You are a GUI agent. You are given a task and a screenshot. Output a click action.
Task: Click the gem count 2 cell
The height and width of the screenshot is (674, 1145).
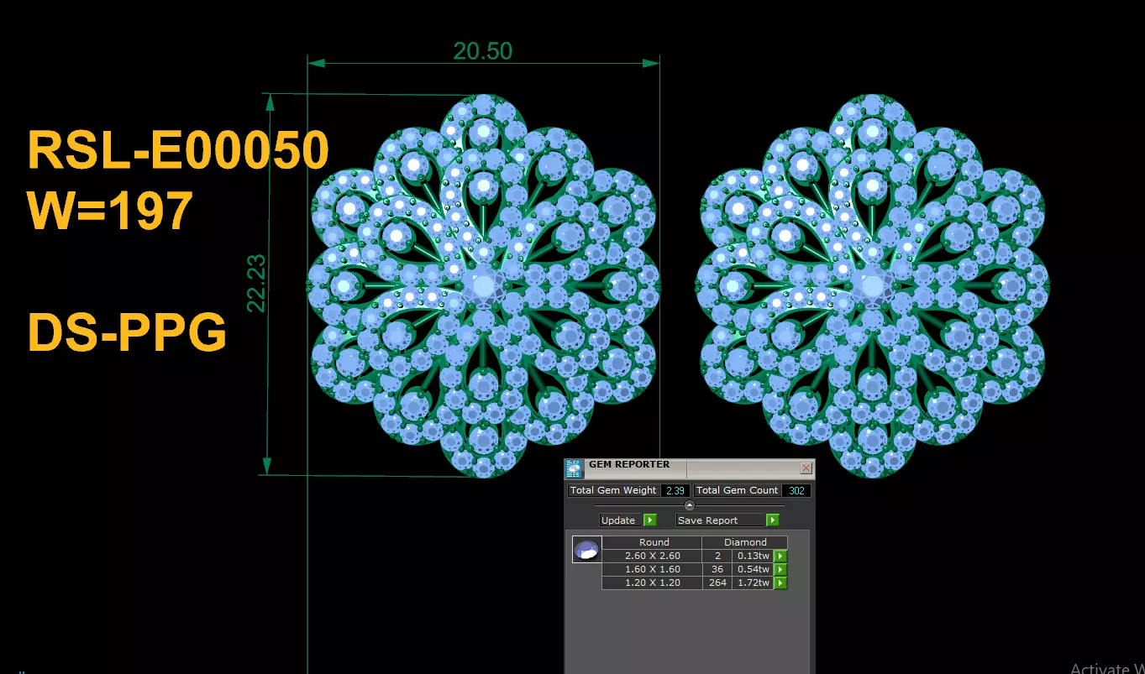point(717,556)
